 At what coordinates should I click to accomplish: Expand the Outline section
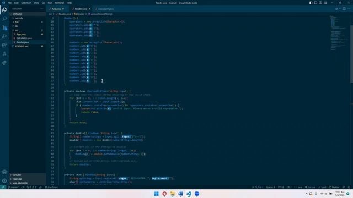[x=28, y=175]
